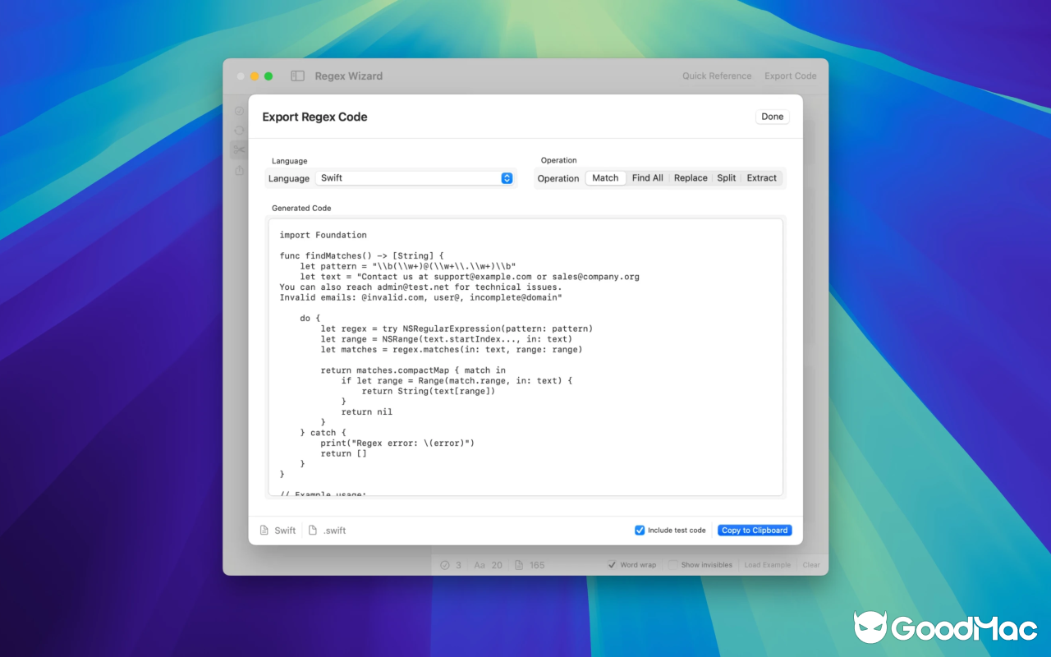Disable the Include test code checkbox
1051x657 pixels.
639,530
